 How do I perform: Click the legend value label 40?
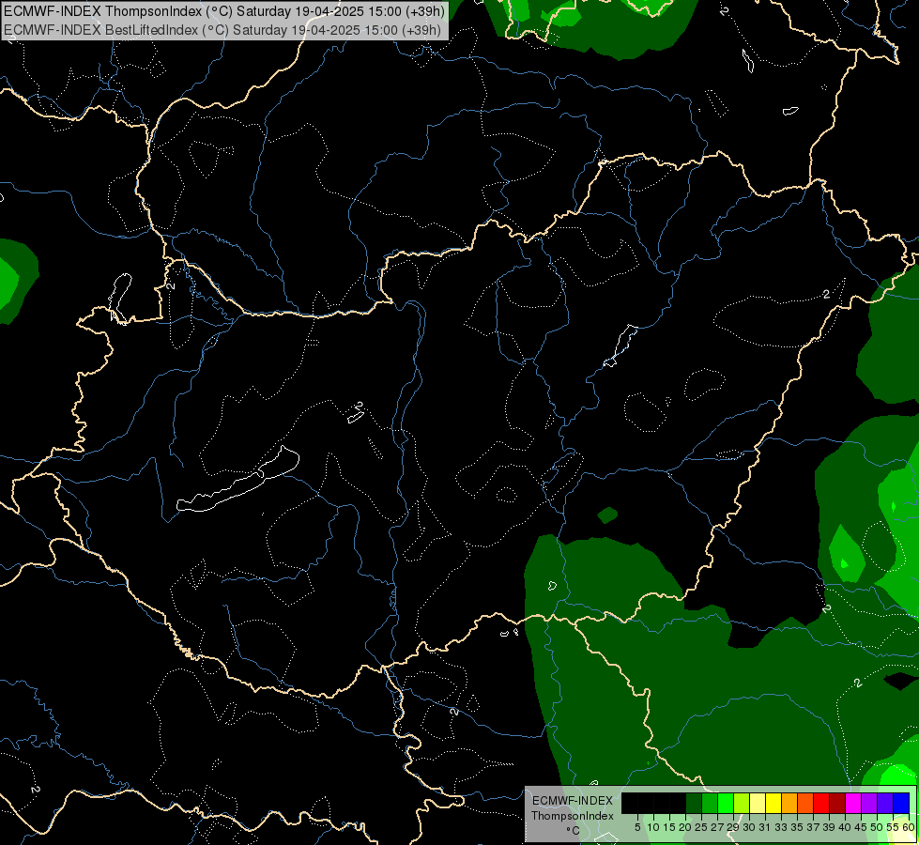coord(845,827)
